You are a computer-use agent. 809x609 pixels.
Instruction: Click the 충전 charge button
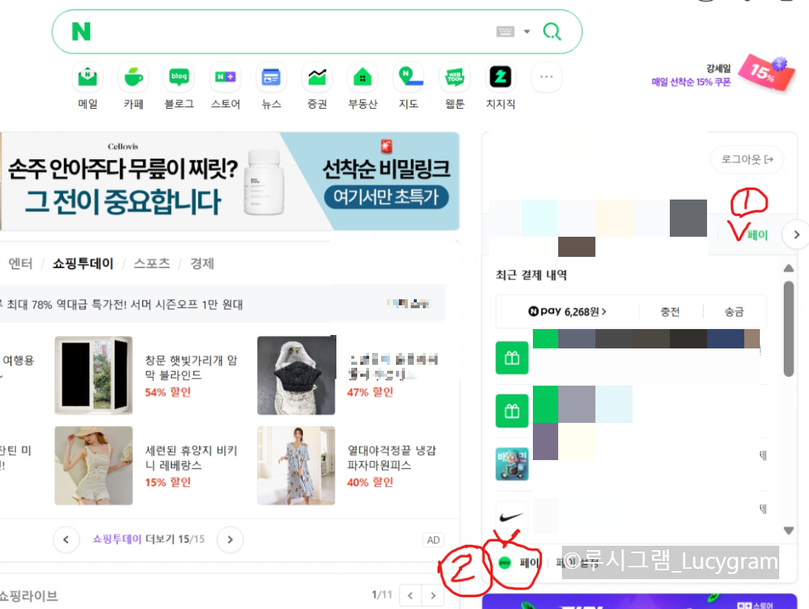click(x=671, y=312)
